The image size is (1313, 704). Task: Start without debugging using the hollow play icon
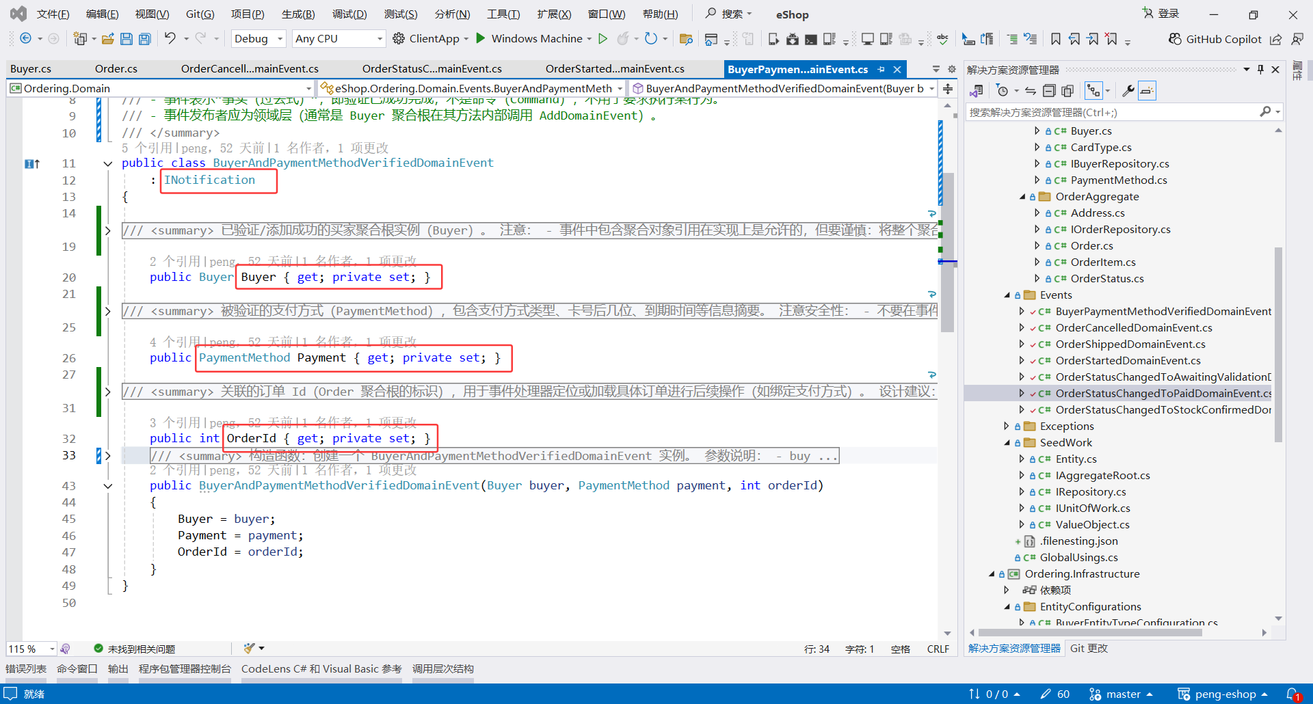[x=602, y=39]
